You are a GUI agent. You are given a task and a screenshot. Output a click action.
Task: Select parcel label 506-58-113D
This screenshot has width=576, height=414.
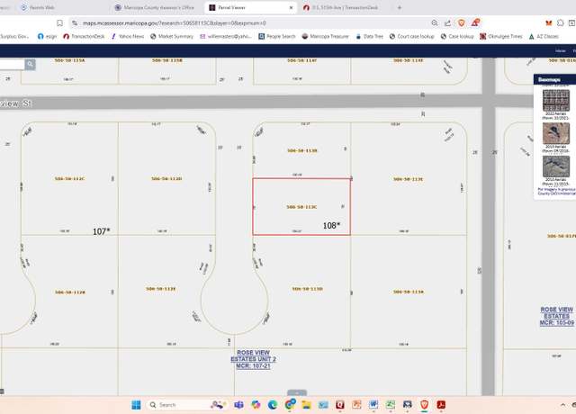[x=307, y=289]
